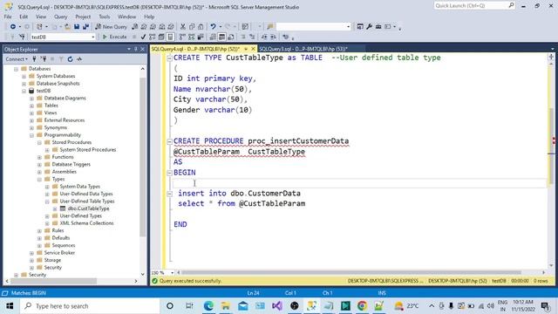Select the Stored Procedures folder
Screen dimensions: 558x314
71,142
